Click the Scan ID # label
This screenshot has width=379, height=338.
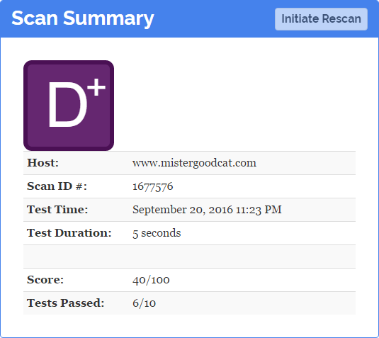point(57,186)
